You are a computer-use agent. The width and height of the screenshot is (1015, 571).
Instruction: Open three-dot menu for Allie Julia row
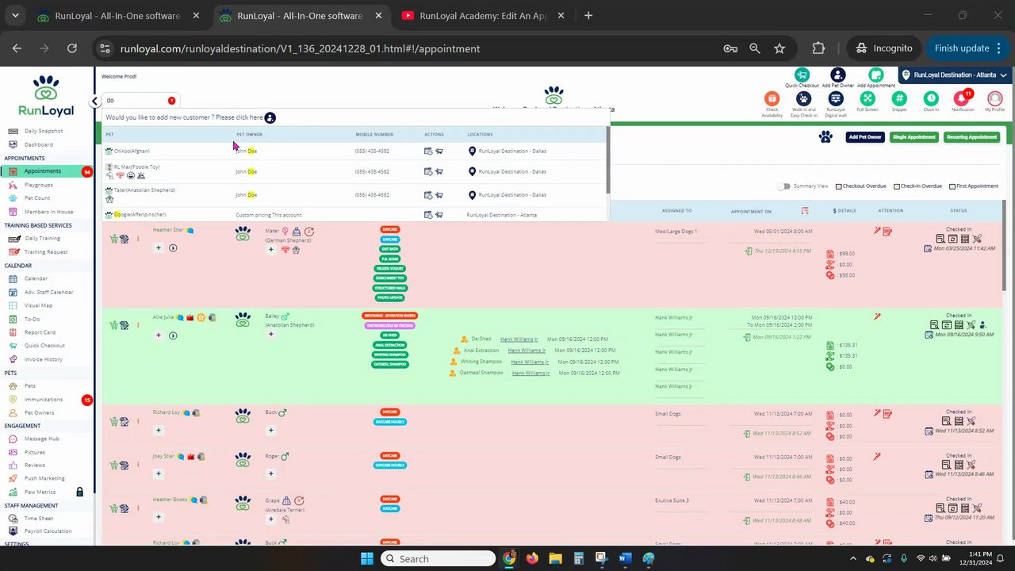pos(138,325)
